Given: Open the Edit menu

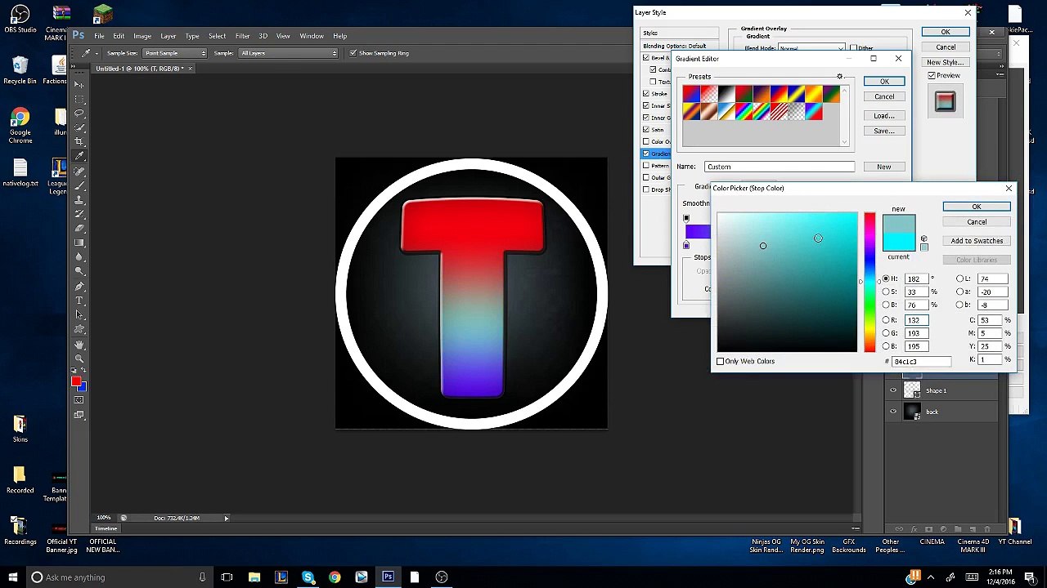Looking at the screenshot, I should 119,36.
